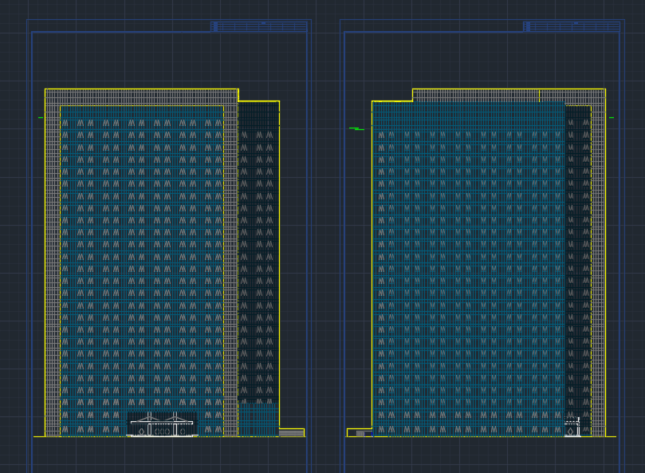The height and width of the screenshot is (473, 645).
Task: Select the title block above the left elevation
Action: [259, 27]
